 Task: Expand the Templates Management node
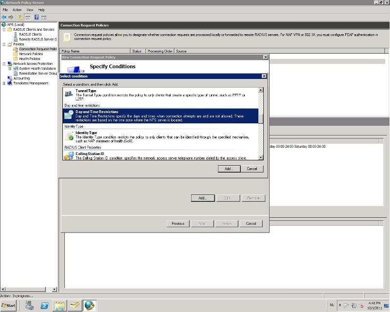click(x=4, y=83)
